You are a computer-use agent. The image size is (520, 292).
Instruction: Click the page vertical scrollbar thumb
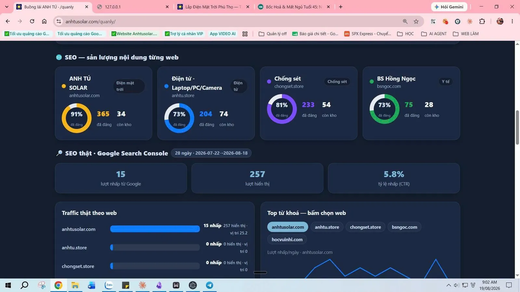[x=517, y=127]
